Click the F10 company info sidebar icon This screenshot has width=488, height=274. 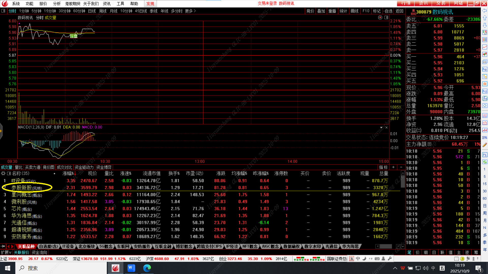tap(484, 69)
